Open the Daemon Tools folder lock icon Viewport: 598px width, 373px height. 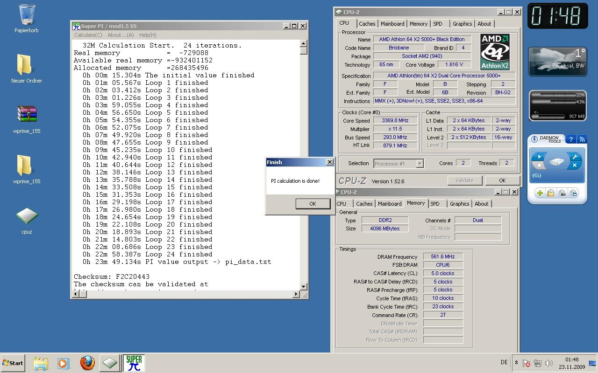(551, 193)
